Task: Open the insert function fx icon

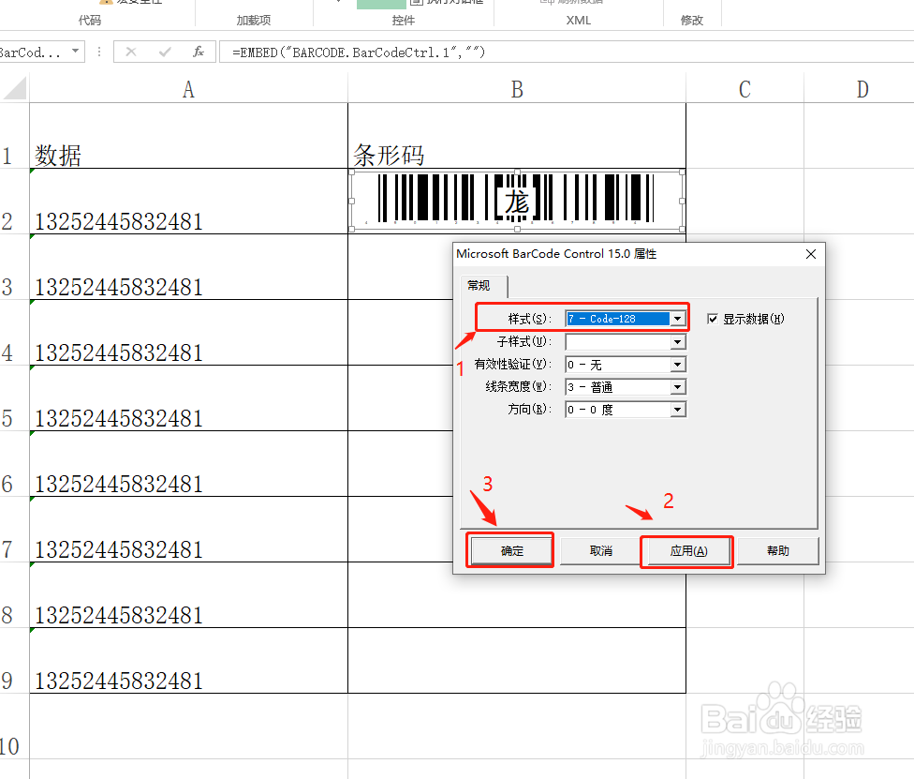Action: (x=199, y=52)
